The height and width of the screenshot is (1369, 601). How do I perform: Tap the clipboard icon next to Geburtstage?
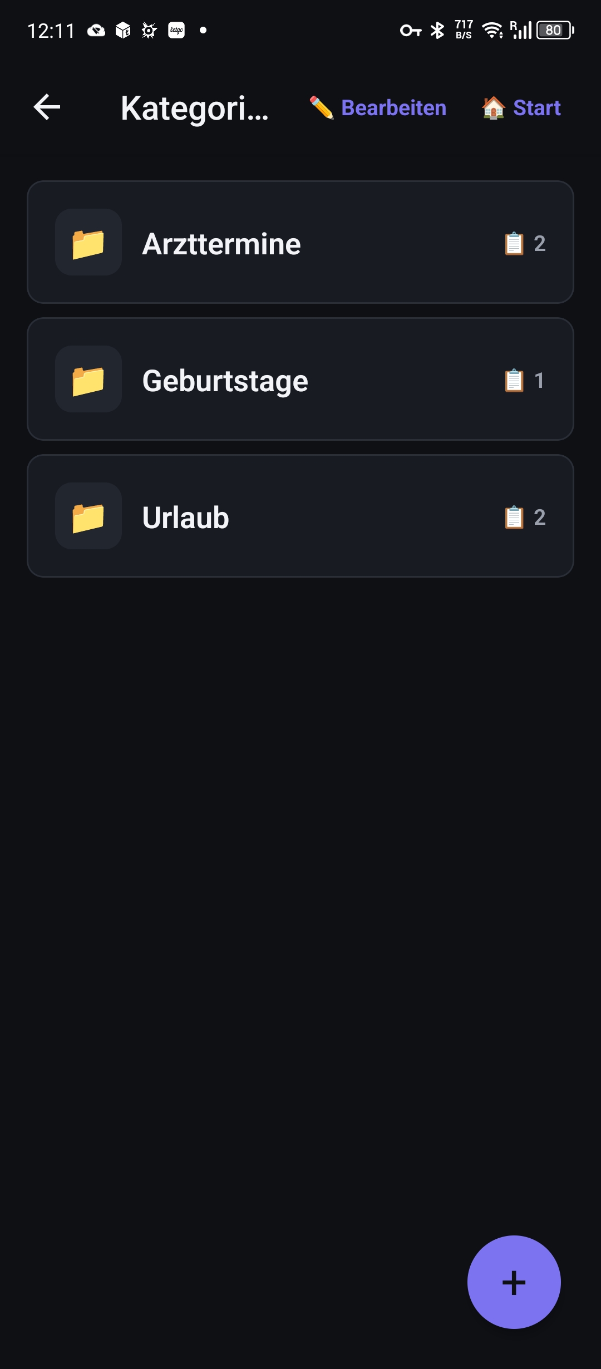512,380
